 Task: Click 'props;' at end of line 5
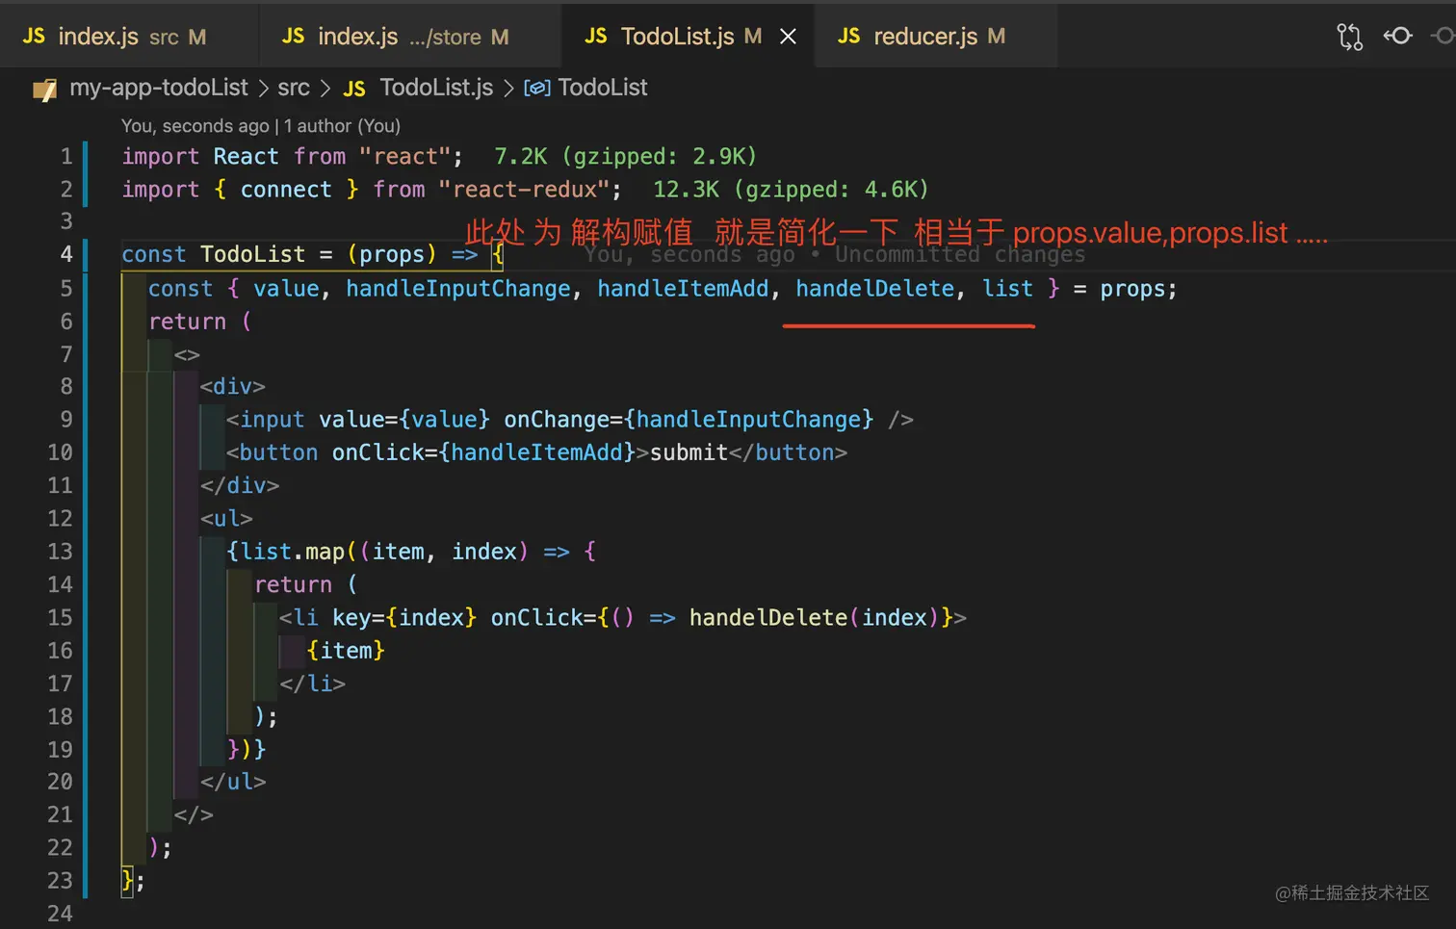point(1138,289)
